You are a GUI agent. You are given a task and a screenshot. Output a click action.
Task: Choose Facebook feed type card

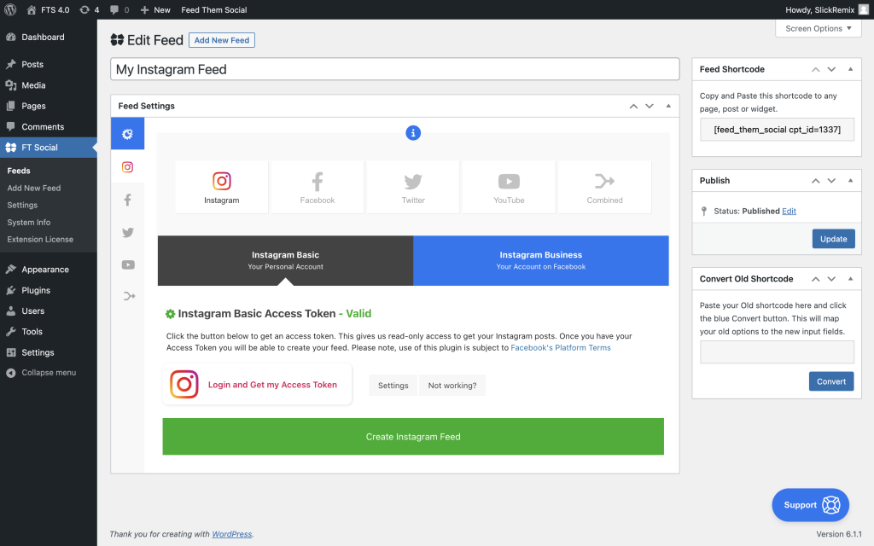[318, 187]
